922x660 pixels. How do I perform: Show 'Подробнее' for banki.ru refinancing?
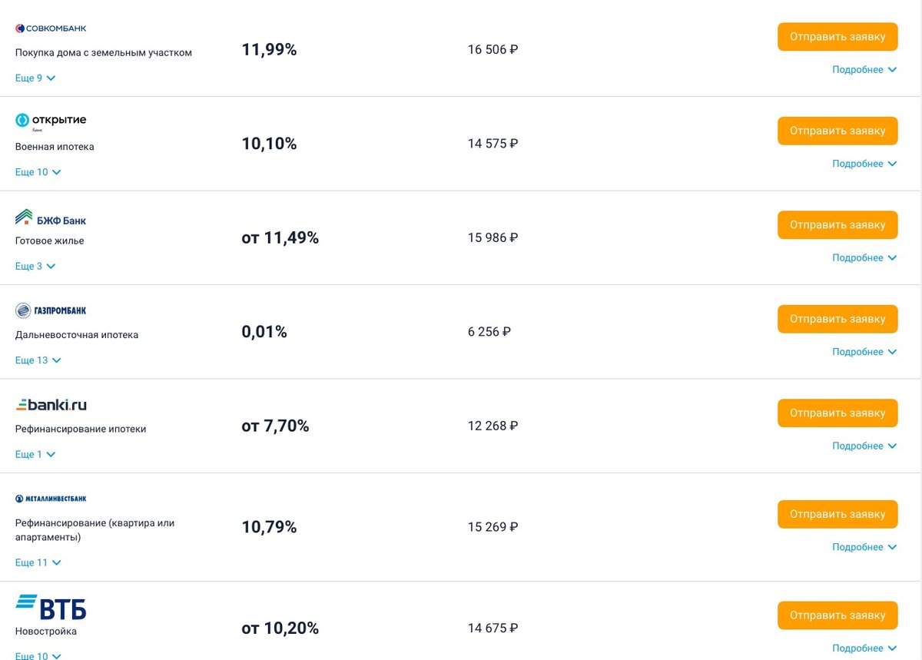864,446
